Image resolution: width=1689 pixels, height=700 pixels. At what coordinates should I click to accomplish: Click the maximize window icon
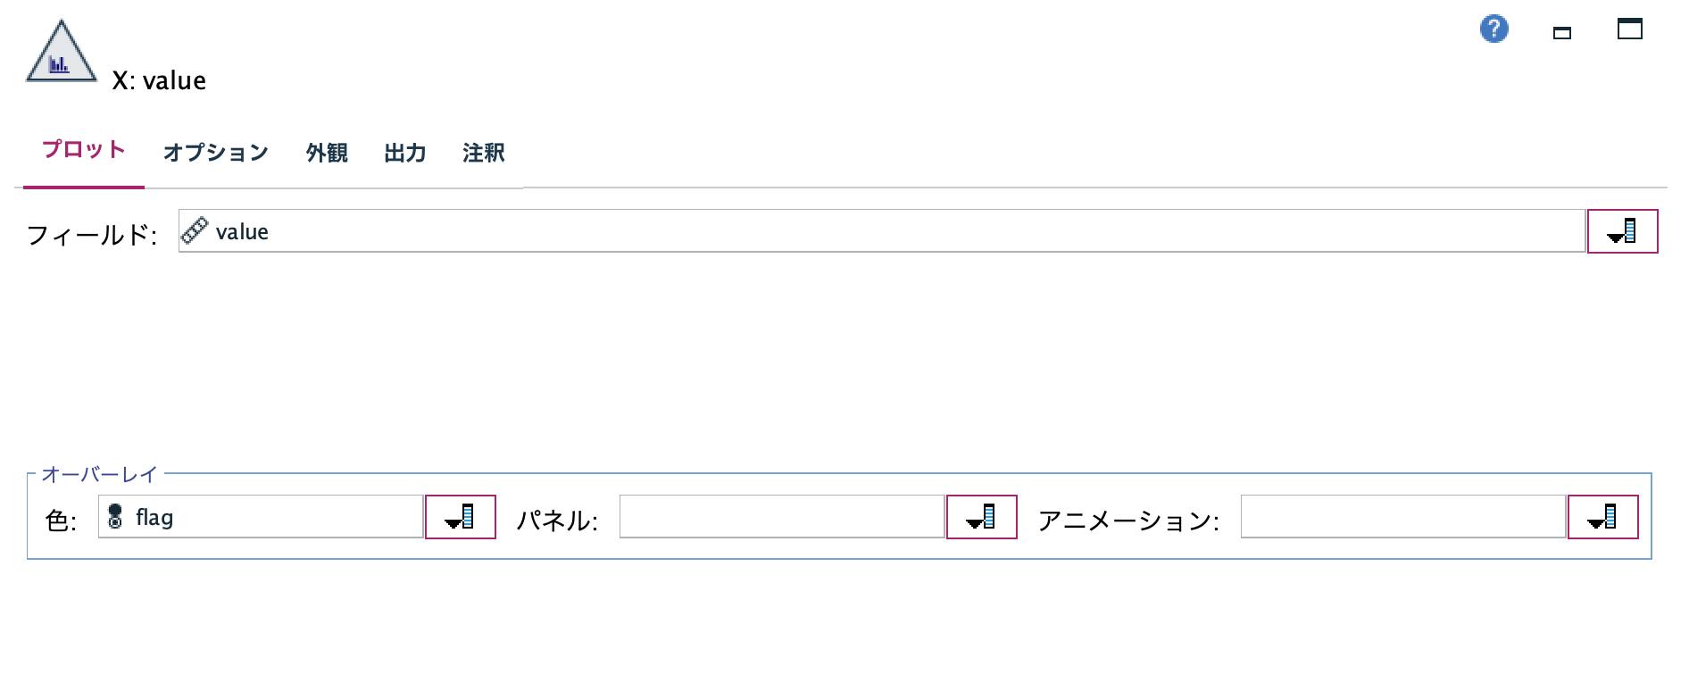click(1630, 29)
